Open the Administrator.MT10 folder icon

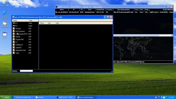(x=14, y=34)
